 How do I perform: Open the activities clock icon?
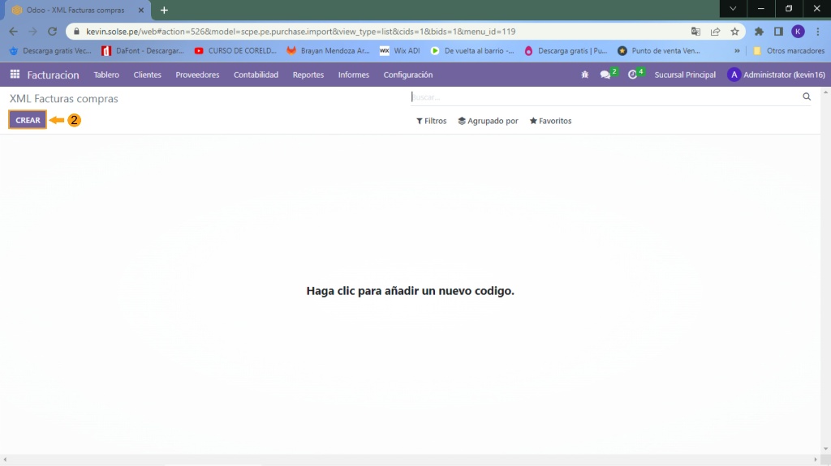pyautogui.click(x=633, y=75)
